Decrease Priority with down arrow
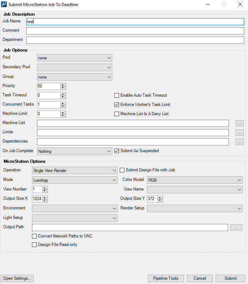248x284 pixels. coord(63,88)
